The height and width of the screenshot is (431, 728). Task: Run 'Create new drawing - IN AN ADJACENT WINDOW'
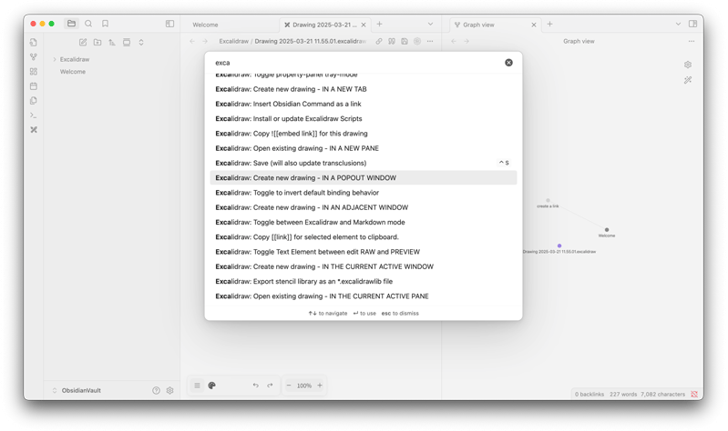pyautogui.click(x=363, y=207)
